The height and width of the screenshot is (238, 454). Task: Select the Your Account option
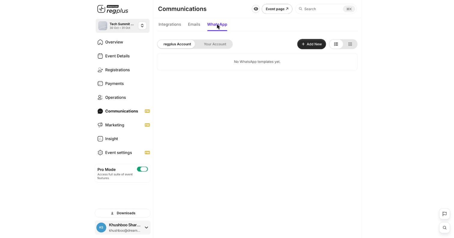tap(215, 44)
